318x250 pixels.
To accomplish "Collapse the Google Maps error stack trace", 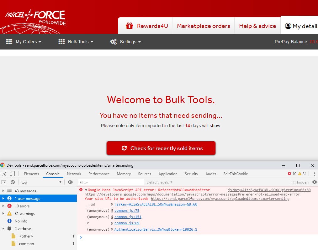I will [x=86, y=190].
